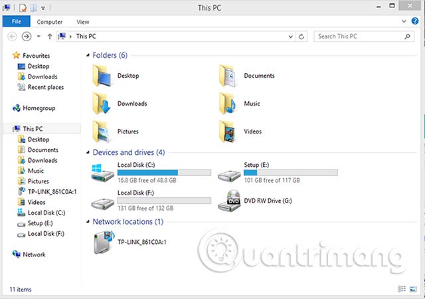This screenshot has width=425, height=299.
Task: Click the blue help question mark icon
Action: coord(414,21)
